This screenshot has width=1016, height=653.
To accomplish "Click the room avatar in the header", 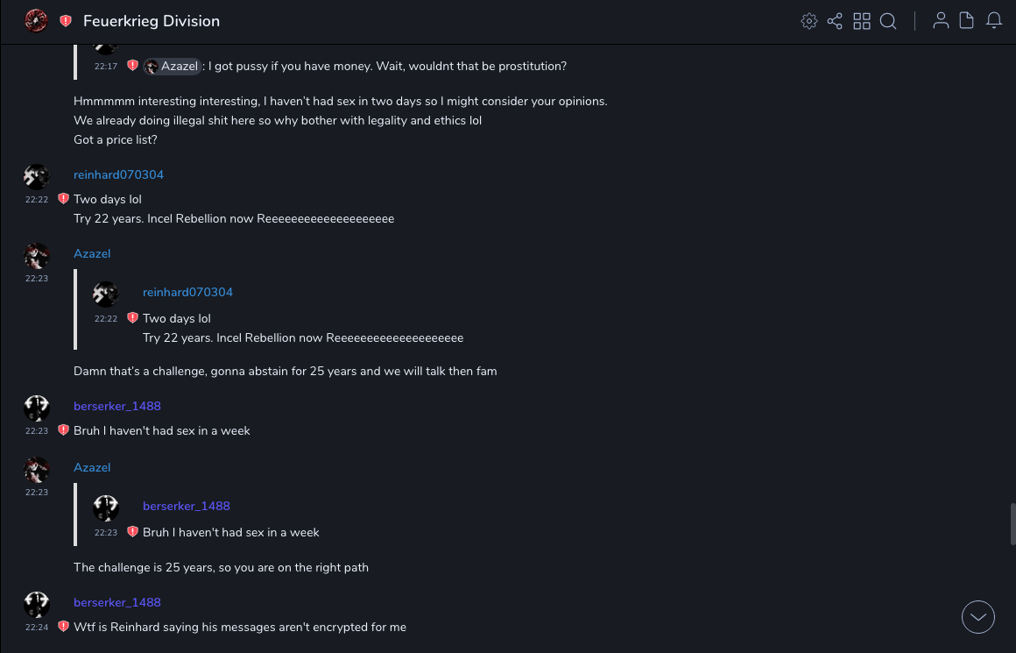I will click(36, 21).
